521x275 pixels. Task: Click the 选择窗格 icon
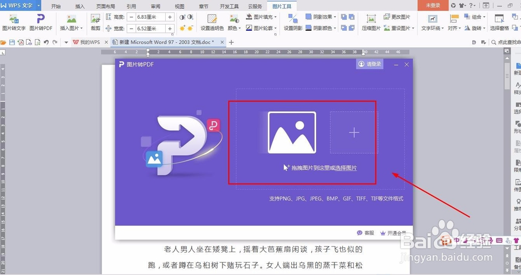[500, 22]
